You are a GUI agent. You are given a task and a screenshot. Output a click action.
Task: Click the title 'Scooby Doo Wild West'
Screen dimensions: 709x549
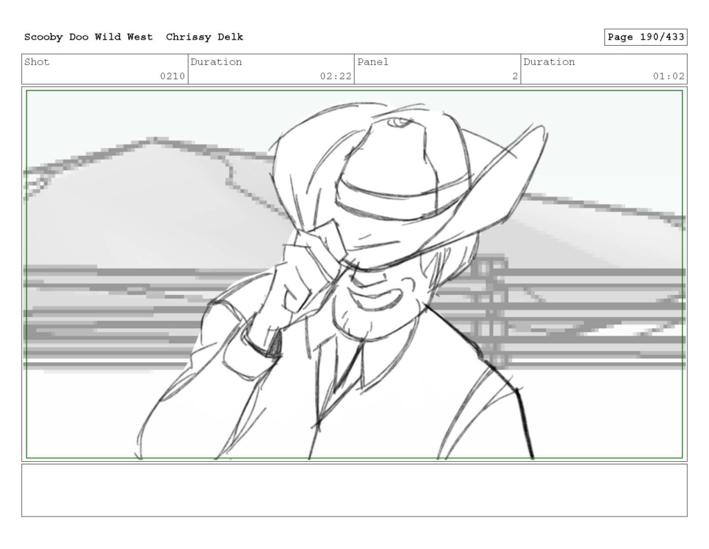(88, 37)
